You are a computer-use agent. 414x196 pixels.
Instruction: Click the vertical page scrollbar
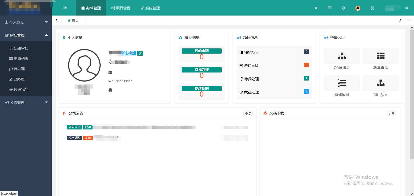(x=412, y=94)
